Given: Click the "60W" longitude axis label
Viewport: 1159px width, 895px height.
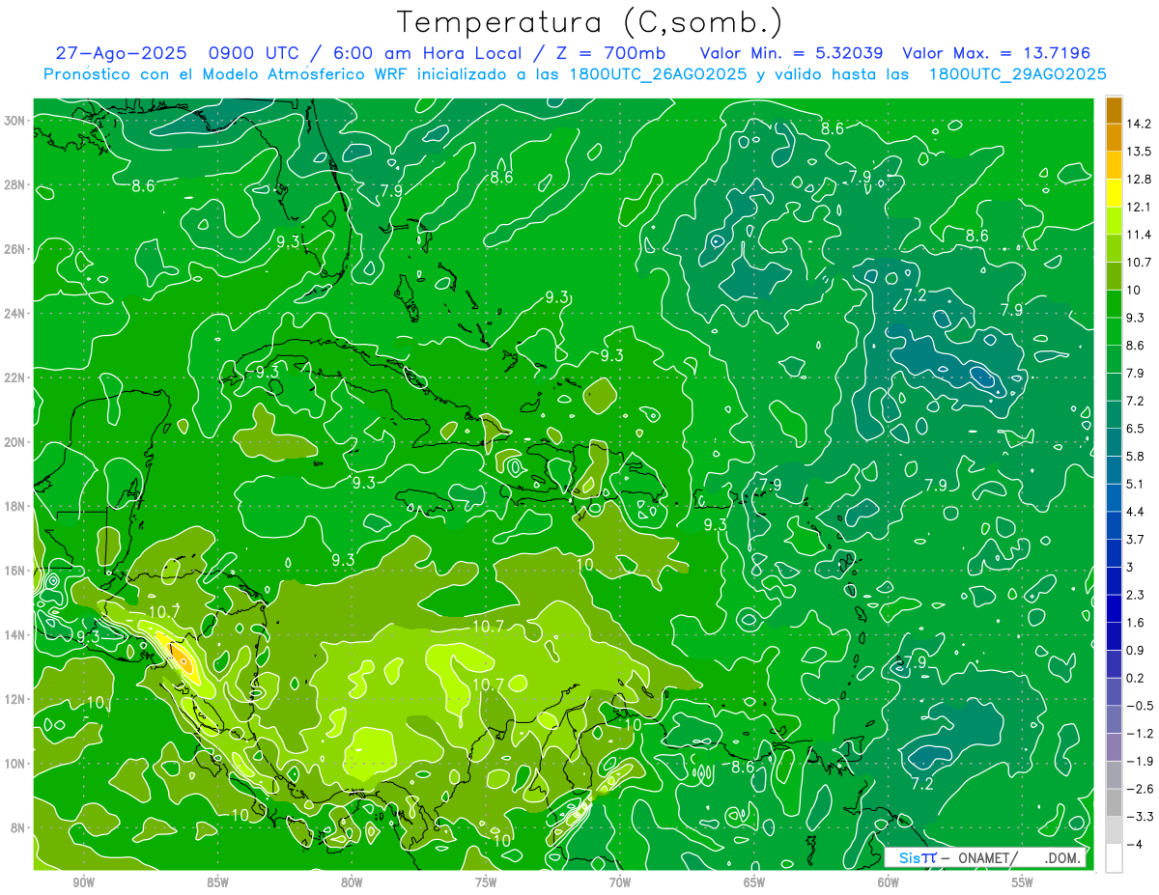Looking at the screenshot, I should [x=889, y=882].
